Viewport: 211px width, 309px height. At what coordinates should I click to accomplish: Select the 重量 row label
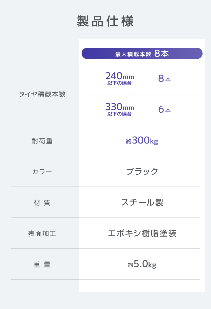point(42,264)
